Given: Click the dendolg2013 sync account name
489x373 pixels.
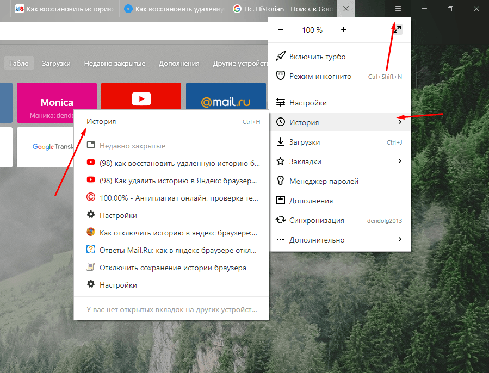Looking at the screenshot, I should pyautogui.click(x=384, y=221).
